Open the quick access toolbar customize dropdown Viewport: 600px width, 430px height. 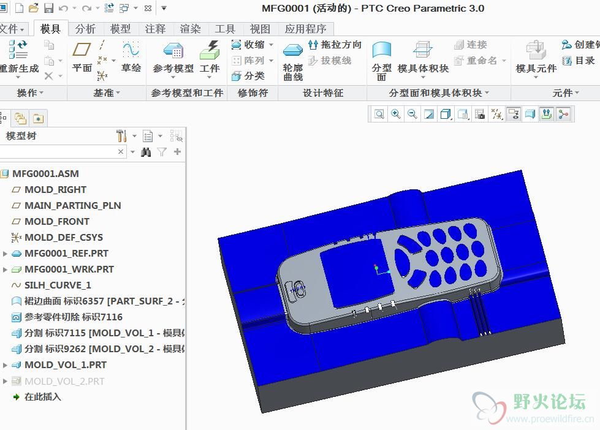click(x=164, y=8)
